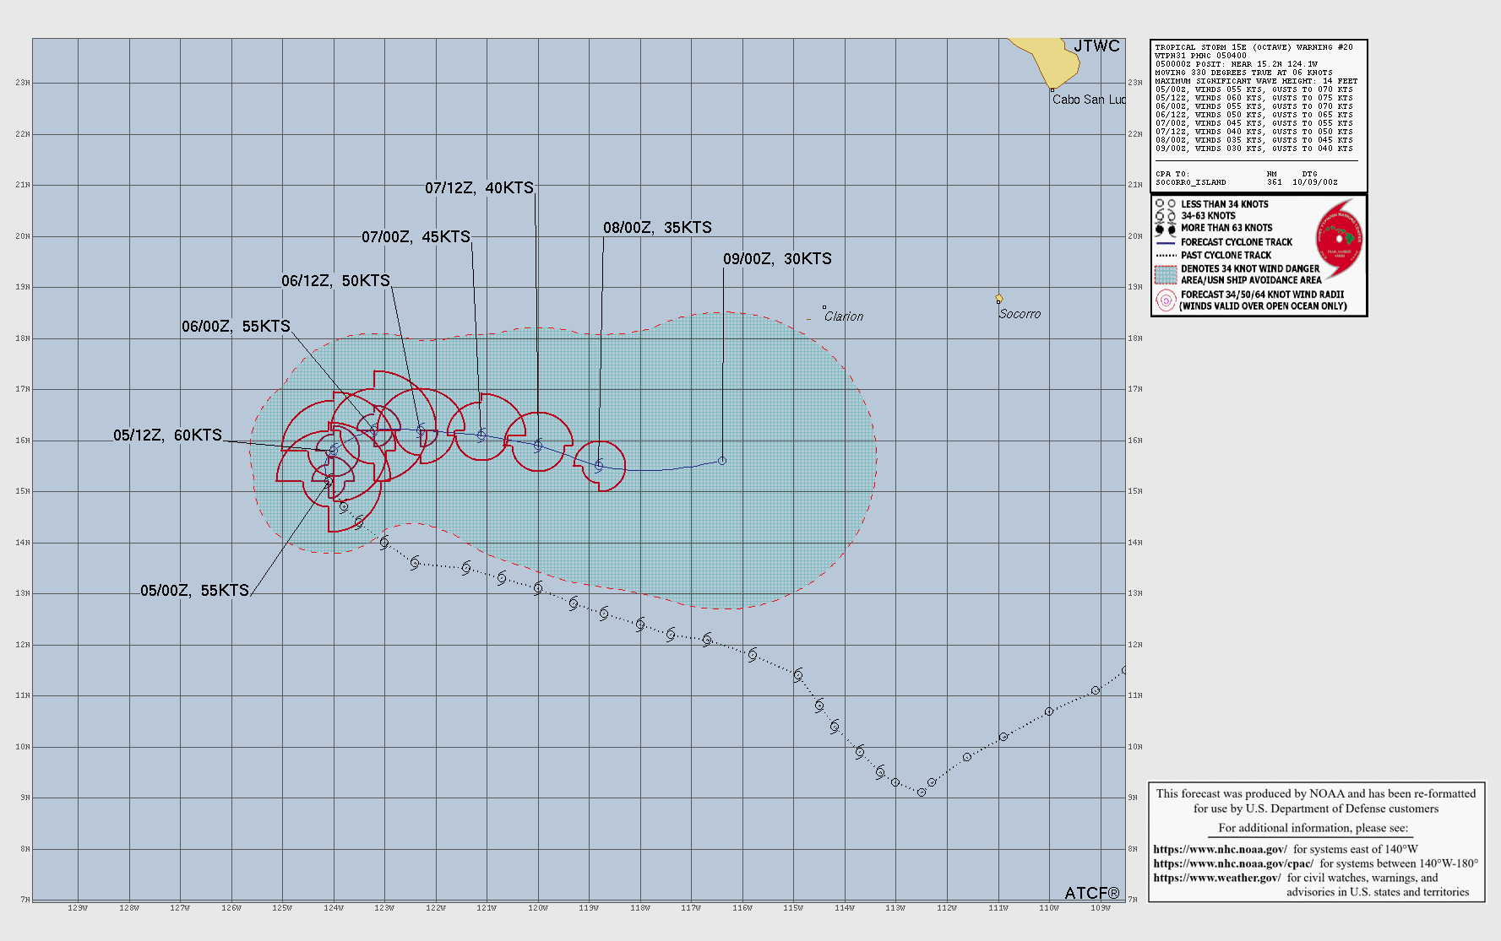The image size is (1501, 941).
Task: Select the Clarion island marker dot
Action: [x=824, y=307]
